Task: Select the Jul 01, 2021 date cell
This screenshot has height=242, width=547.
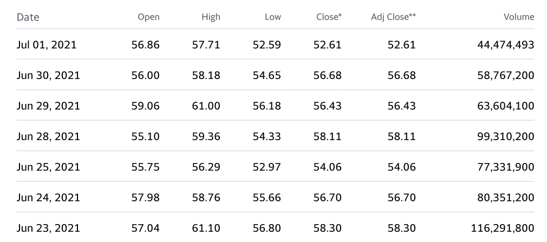Action: 47,45
